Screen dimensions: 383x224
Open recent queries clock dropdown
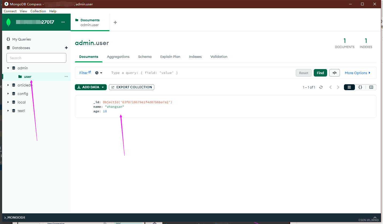coord(99,73)
